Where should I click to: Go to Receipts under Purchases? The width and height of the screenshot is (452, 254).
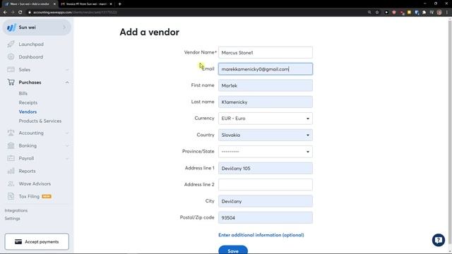pyautogui.click(x=28, y=102)
